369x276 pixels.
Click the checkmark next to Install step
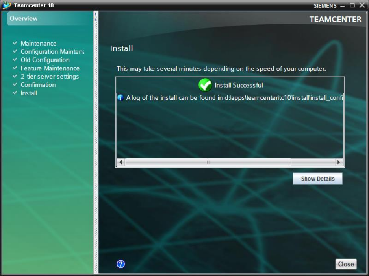(15, 93)
